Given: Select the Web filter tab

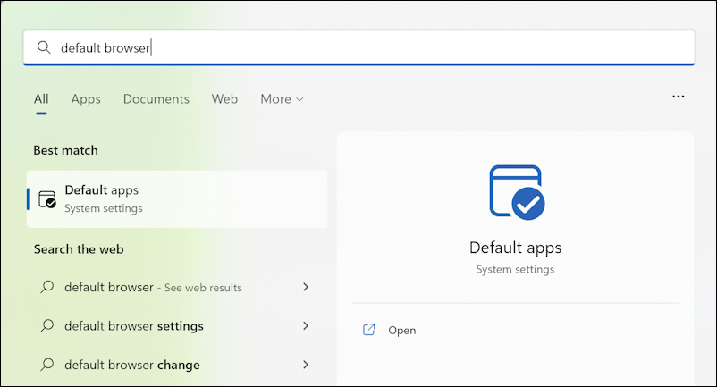Looking at the screenshot, I should (x=224, y=98).
